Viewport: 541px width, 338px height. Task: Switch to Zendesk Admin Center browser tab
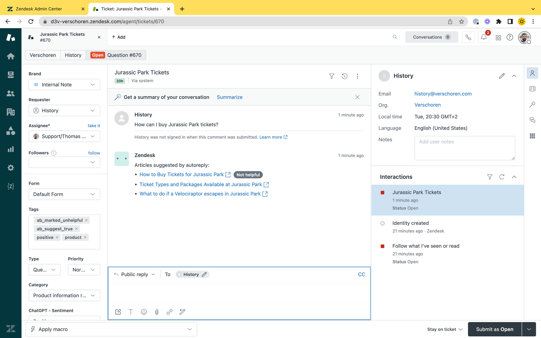(39, 9)
